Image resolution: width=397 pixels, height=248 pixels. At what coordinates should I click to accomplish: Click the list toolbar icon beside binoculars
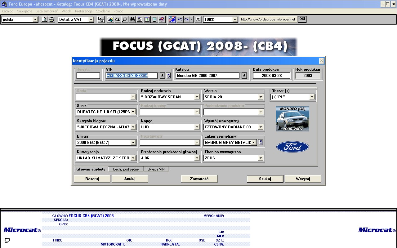(x=140, y=20)
